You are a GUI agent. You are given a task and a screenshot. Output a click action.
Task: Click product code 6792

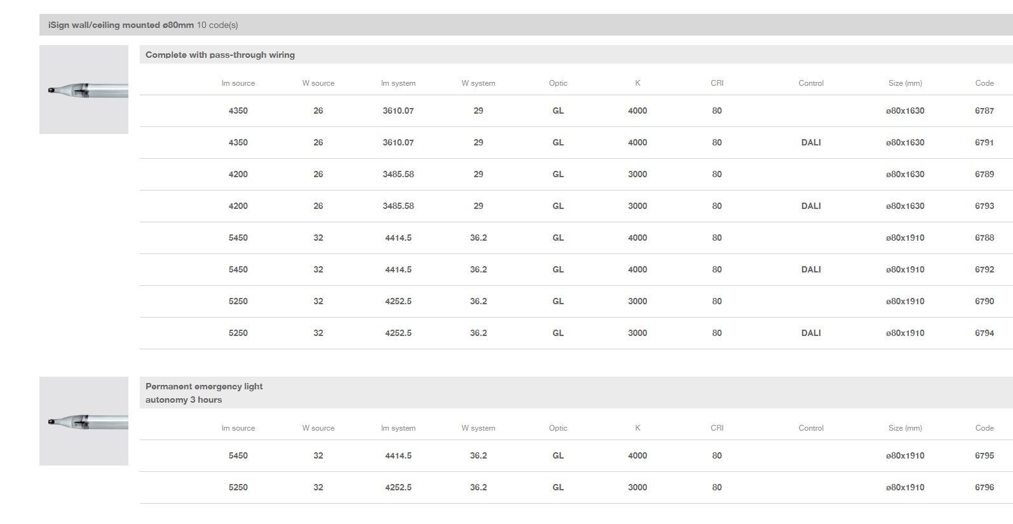coord(984,269)
